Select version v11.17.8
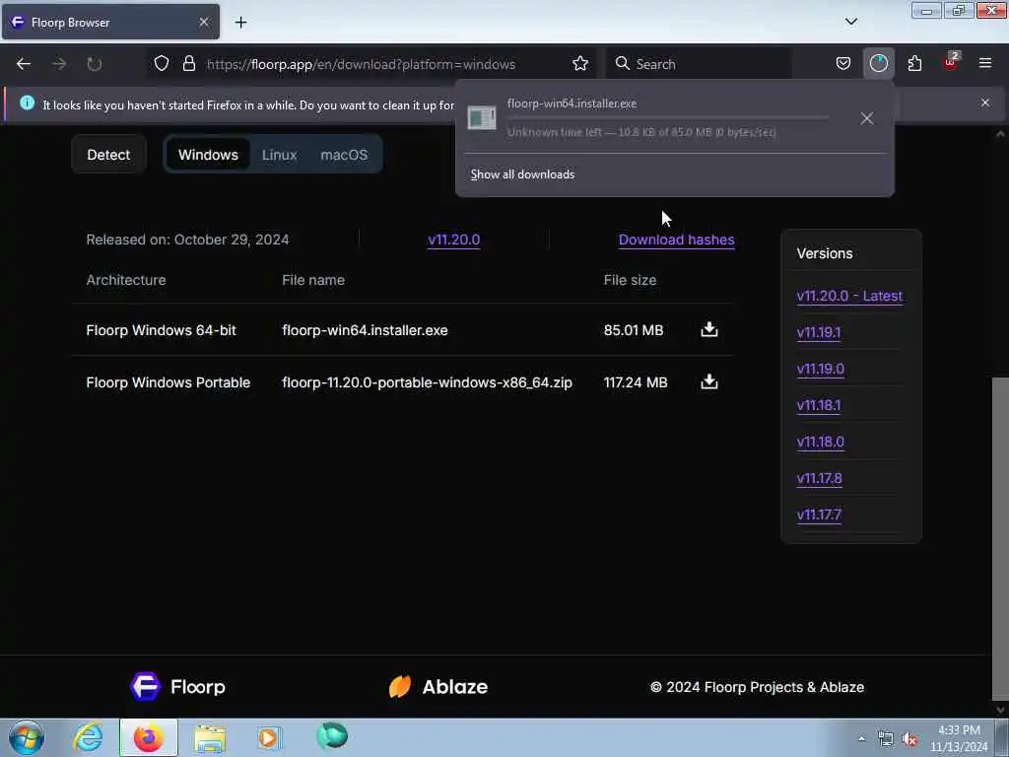The height and width of the screenshot is (757, 1009). pyautogui.click(x=819, y=478)
